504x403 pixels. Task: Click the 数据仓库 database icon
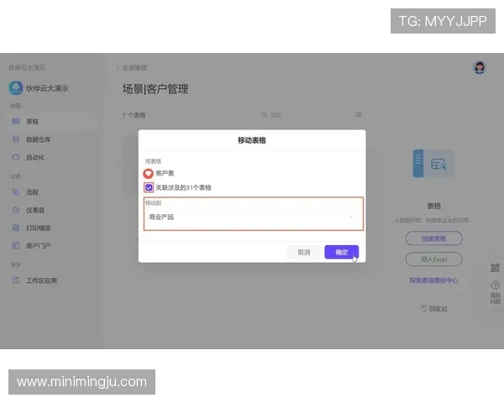pyautogui.click(x=16, y=139)
